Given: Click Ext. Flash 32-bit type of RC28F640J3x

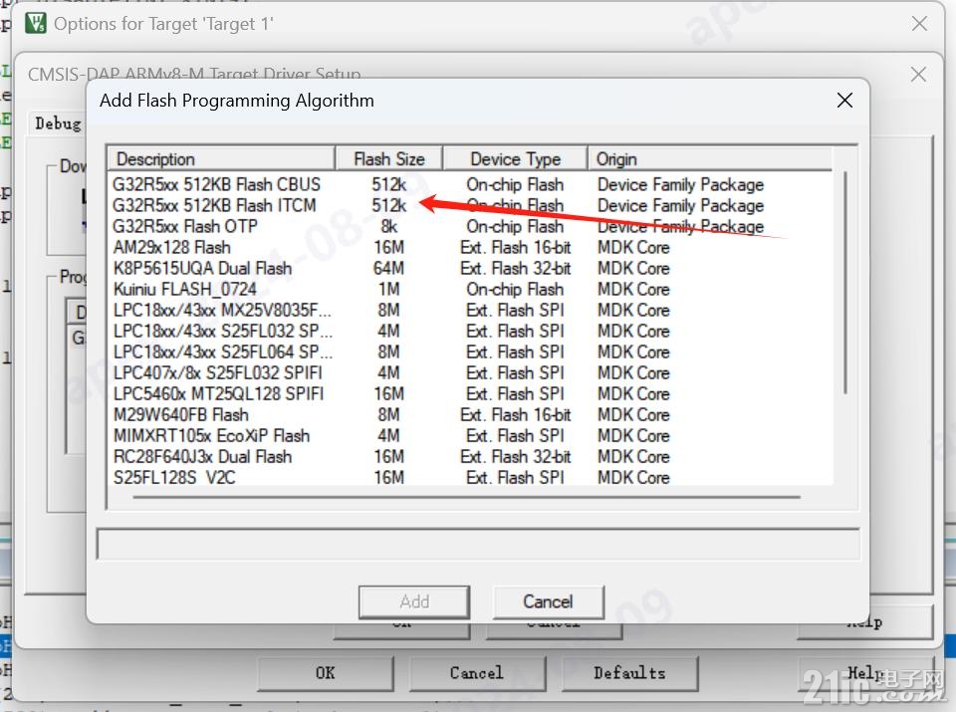Looking at the screenshot, I should pos(515,457).
